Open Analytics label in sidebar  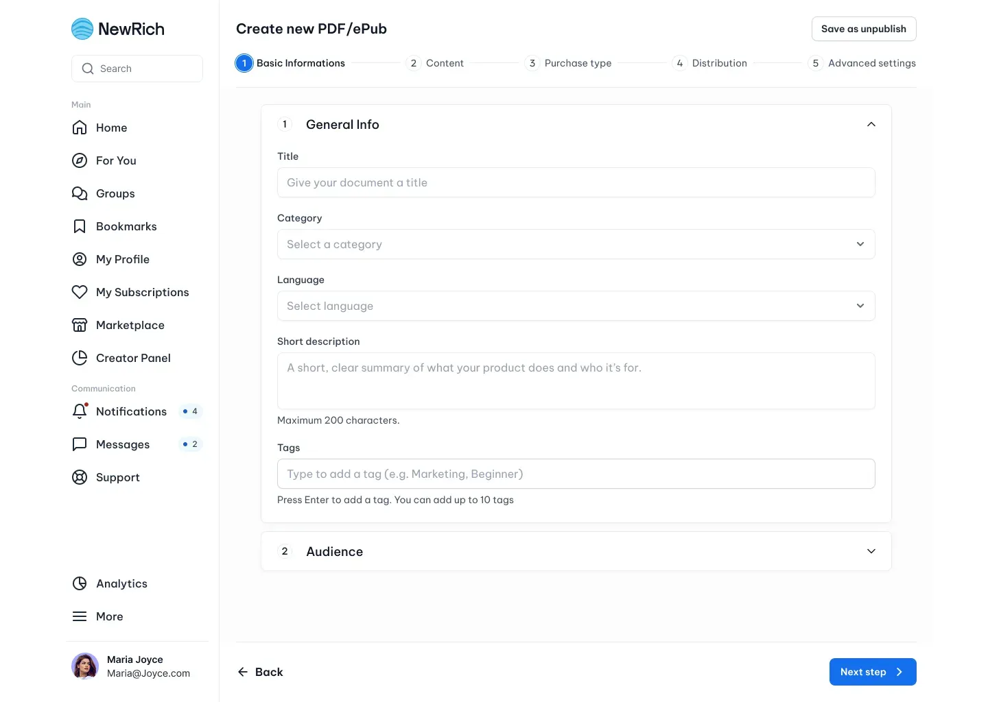coord(121,583)
